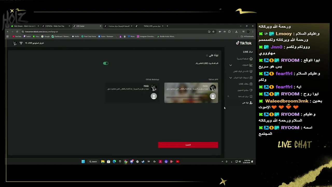The height and width of the screenshot is (187, 332).
Task: Open Chrome downloads icon
Action: 236,32
